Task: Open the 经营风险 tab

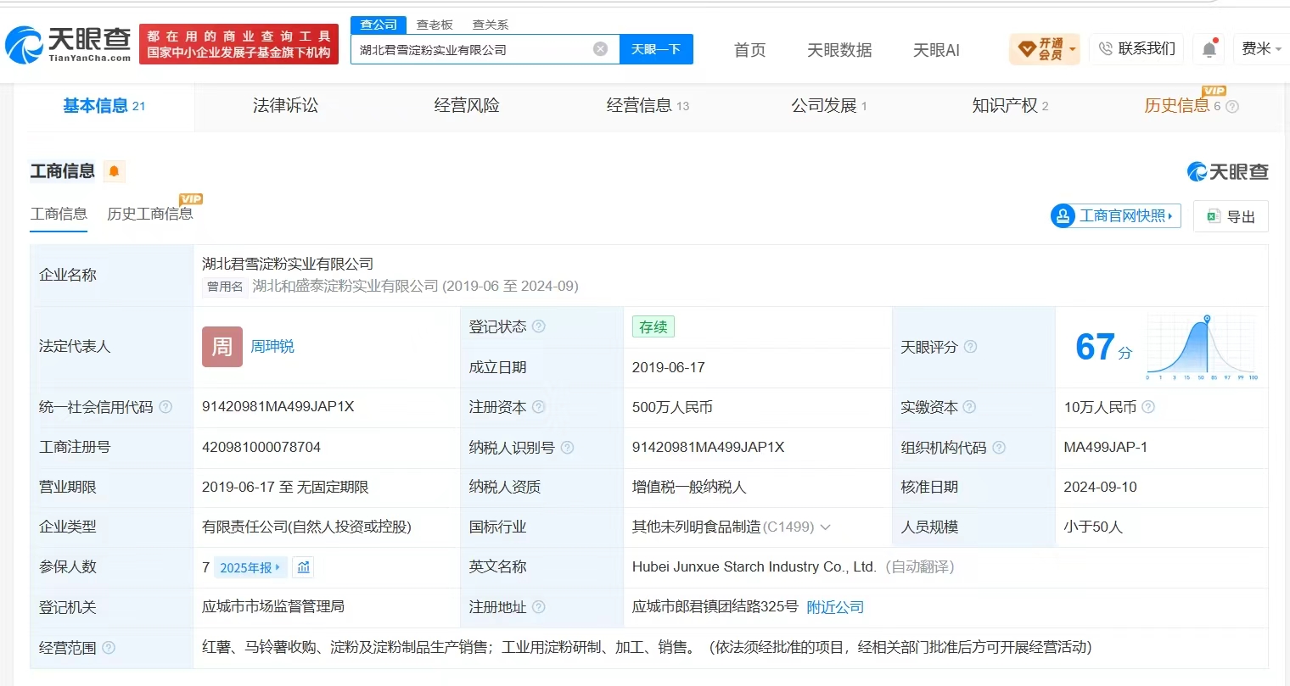Action: [467, 106]
